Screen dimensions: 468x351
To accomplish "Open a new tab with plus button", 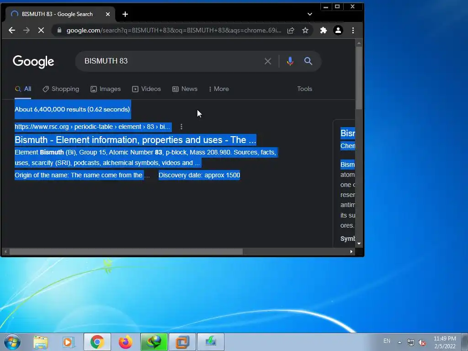I will point(125,14).
